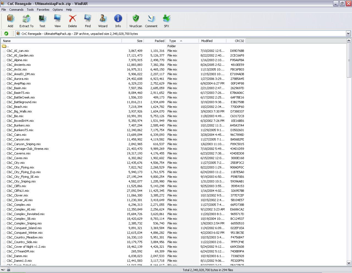This screenshot has width=352, height=273.
Task: Sort list by the Modified column
Action: (x=212, y=41)
